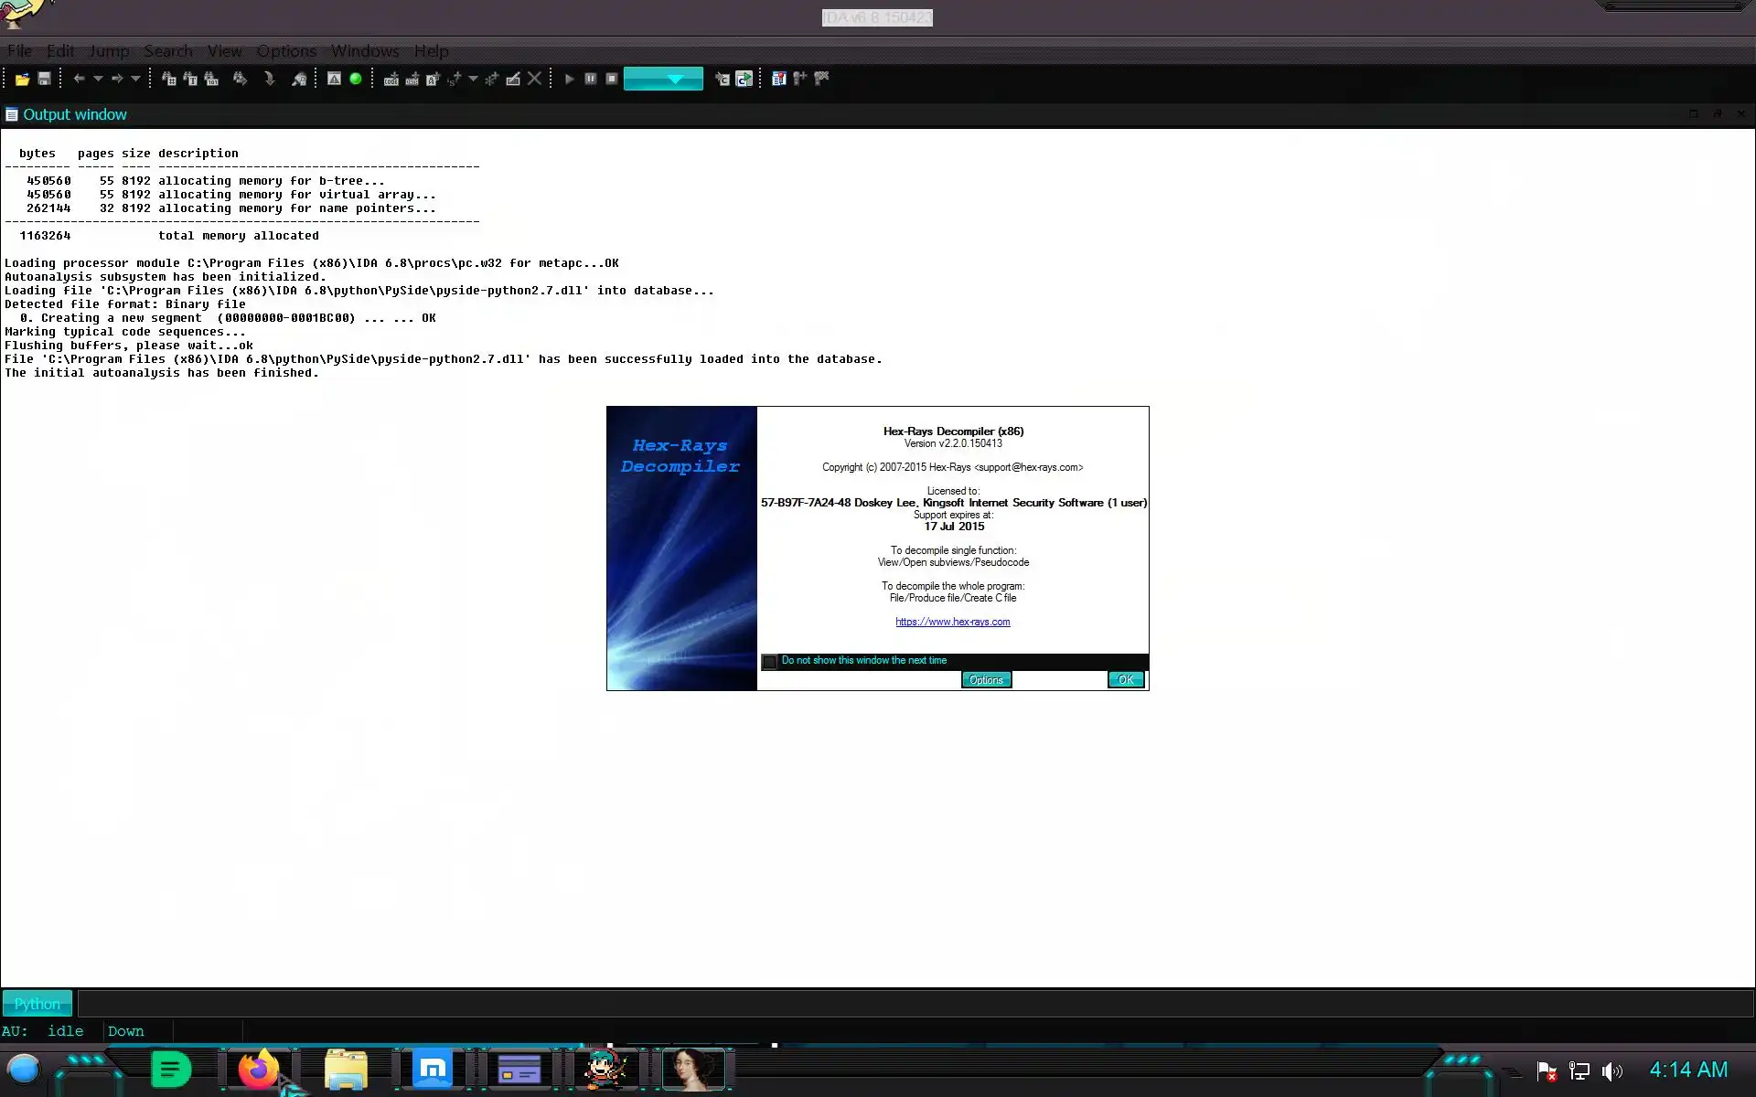1756x1097 pixels.
Task: Click the Python command input field
Action: [x=915, y=1004]
